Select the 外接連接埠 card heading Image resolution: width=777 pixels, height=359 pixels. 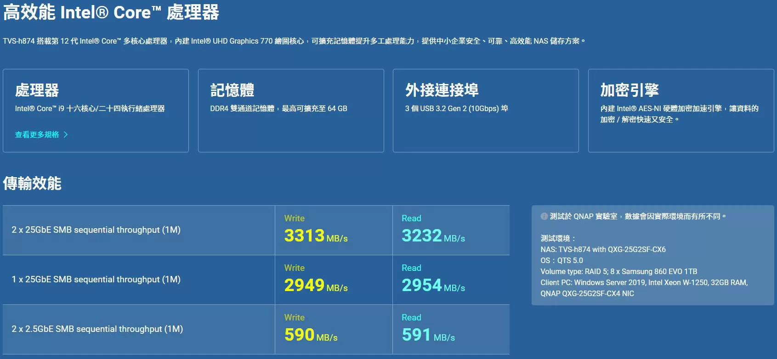click(x=442, y=90)
